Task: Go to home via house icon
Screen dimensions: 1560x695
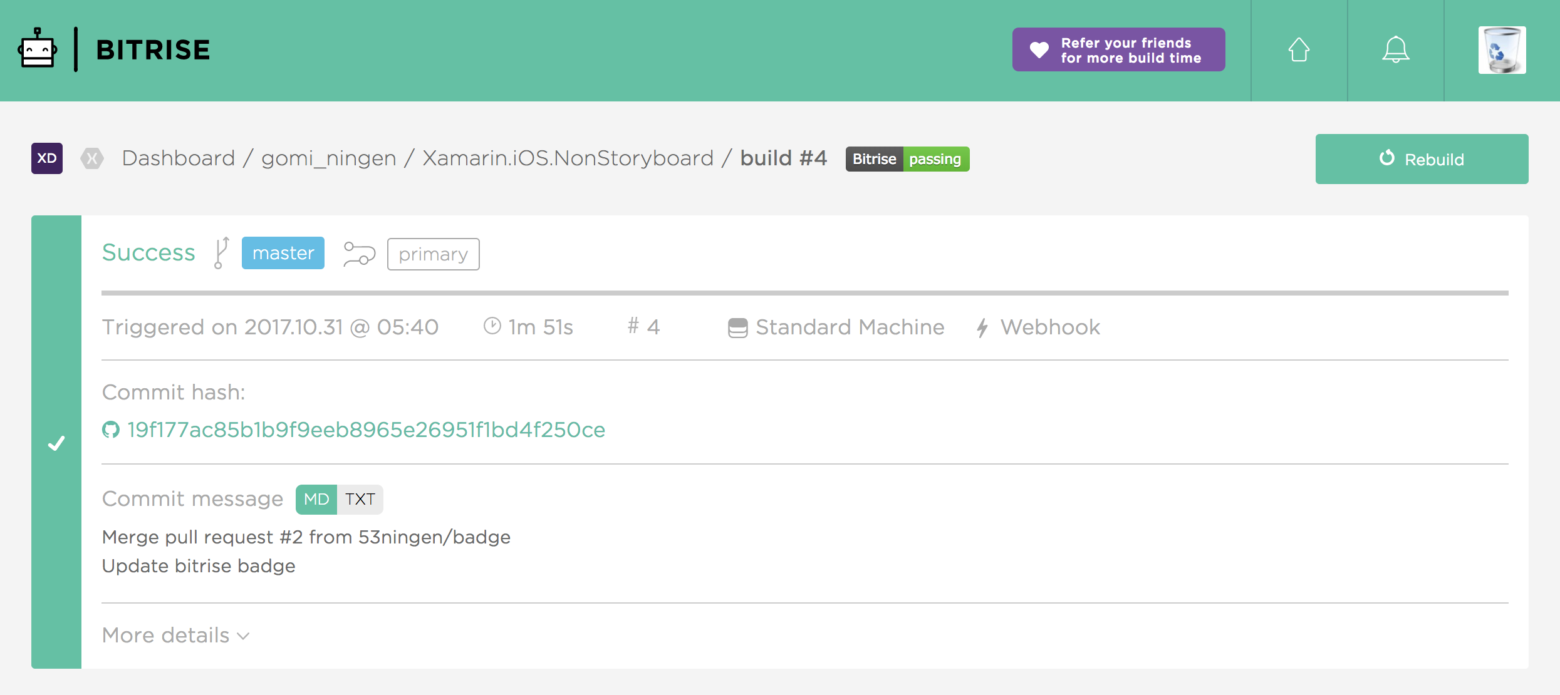Action: pyautogui.click(x=1299, y=49)
